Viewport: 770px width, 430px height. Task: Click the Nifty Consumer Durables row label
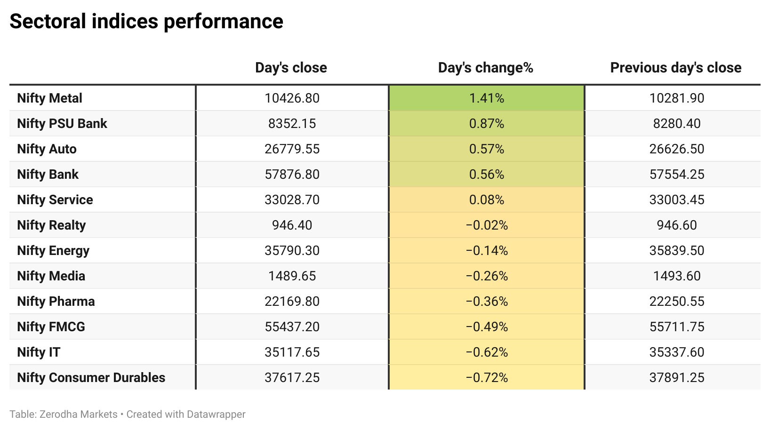(x=91, y=377)
